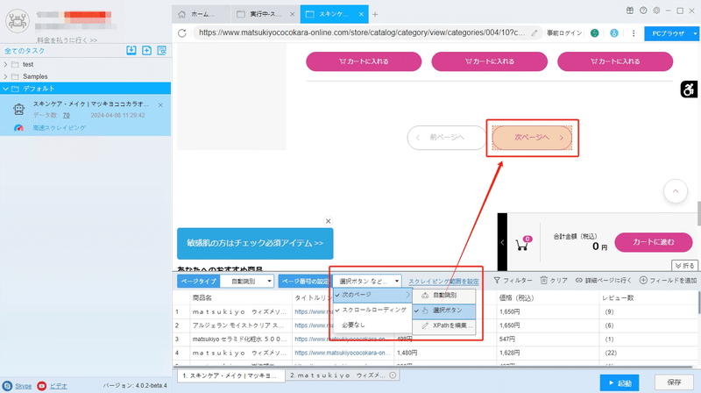Click the クリア button
The width and height of the screenshot is (701, 393).
tap(554, 280)
